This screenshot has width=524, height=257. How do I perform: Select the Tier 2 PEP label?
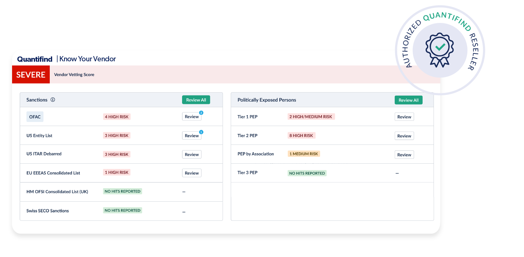(x=247, y=135)
